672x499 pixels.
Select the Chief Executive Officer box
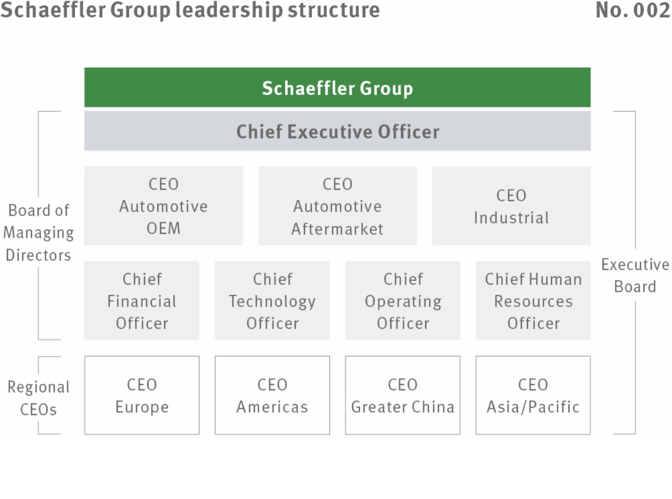click(337, 131)
